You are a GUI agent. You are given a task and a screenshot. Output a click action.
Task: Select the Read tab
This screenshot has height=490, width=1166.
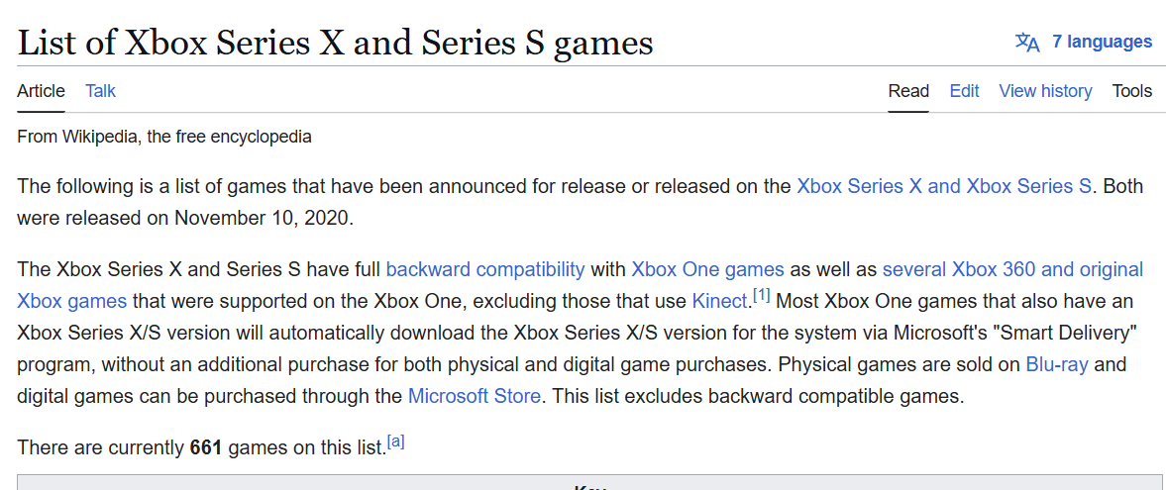pyautogui.click(x=908, y=91)
